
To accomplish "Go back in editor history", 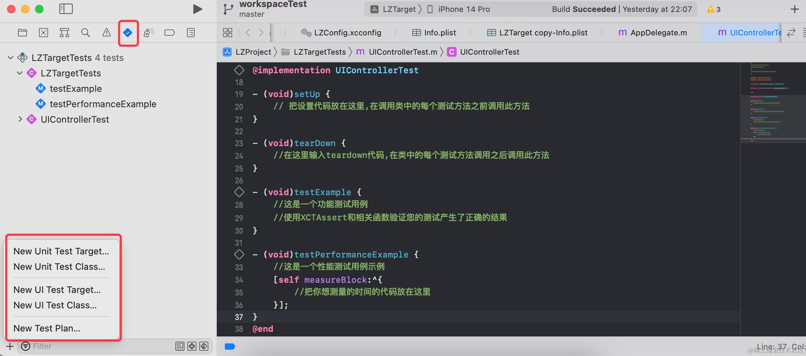I will [x=248, y=33].
